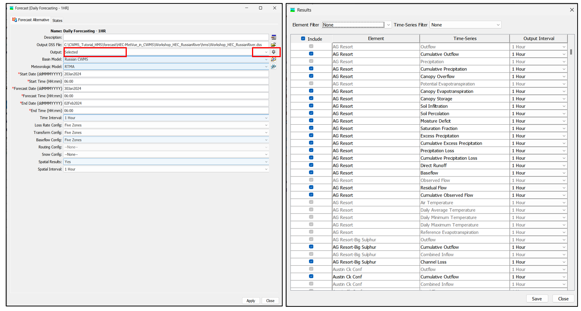The height and width of the screenshot is (311, 581).
Task: Click the Save button
Action: click(537, 299)
